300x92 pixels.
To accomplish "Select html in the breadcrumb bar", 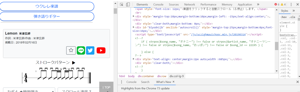I will tap(122, 76).
